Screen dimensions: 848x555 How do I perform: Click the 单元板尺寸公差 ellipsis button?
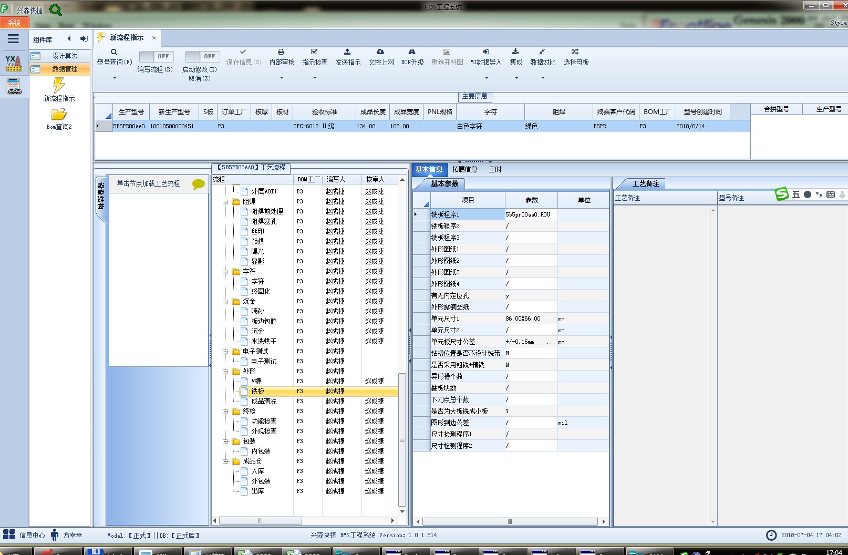pyautogui.click(x=551, y=342)
